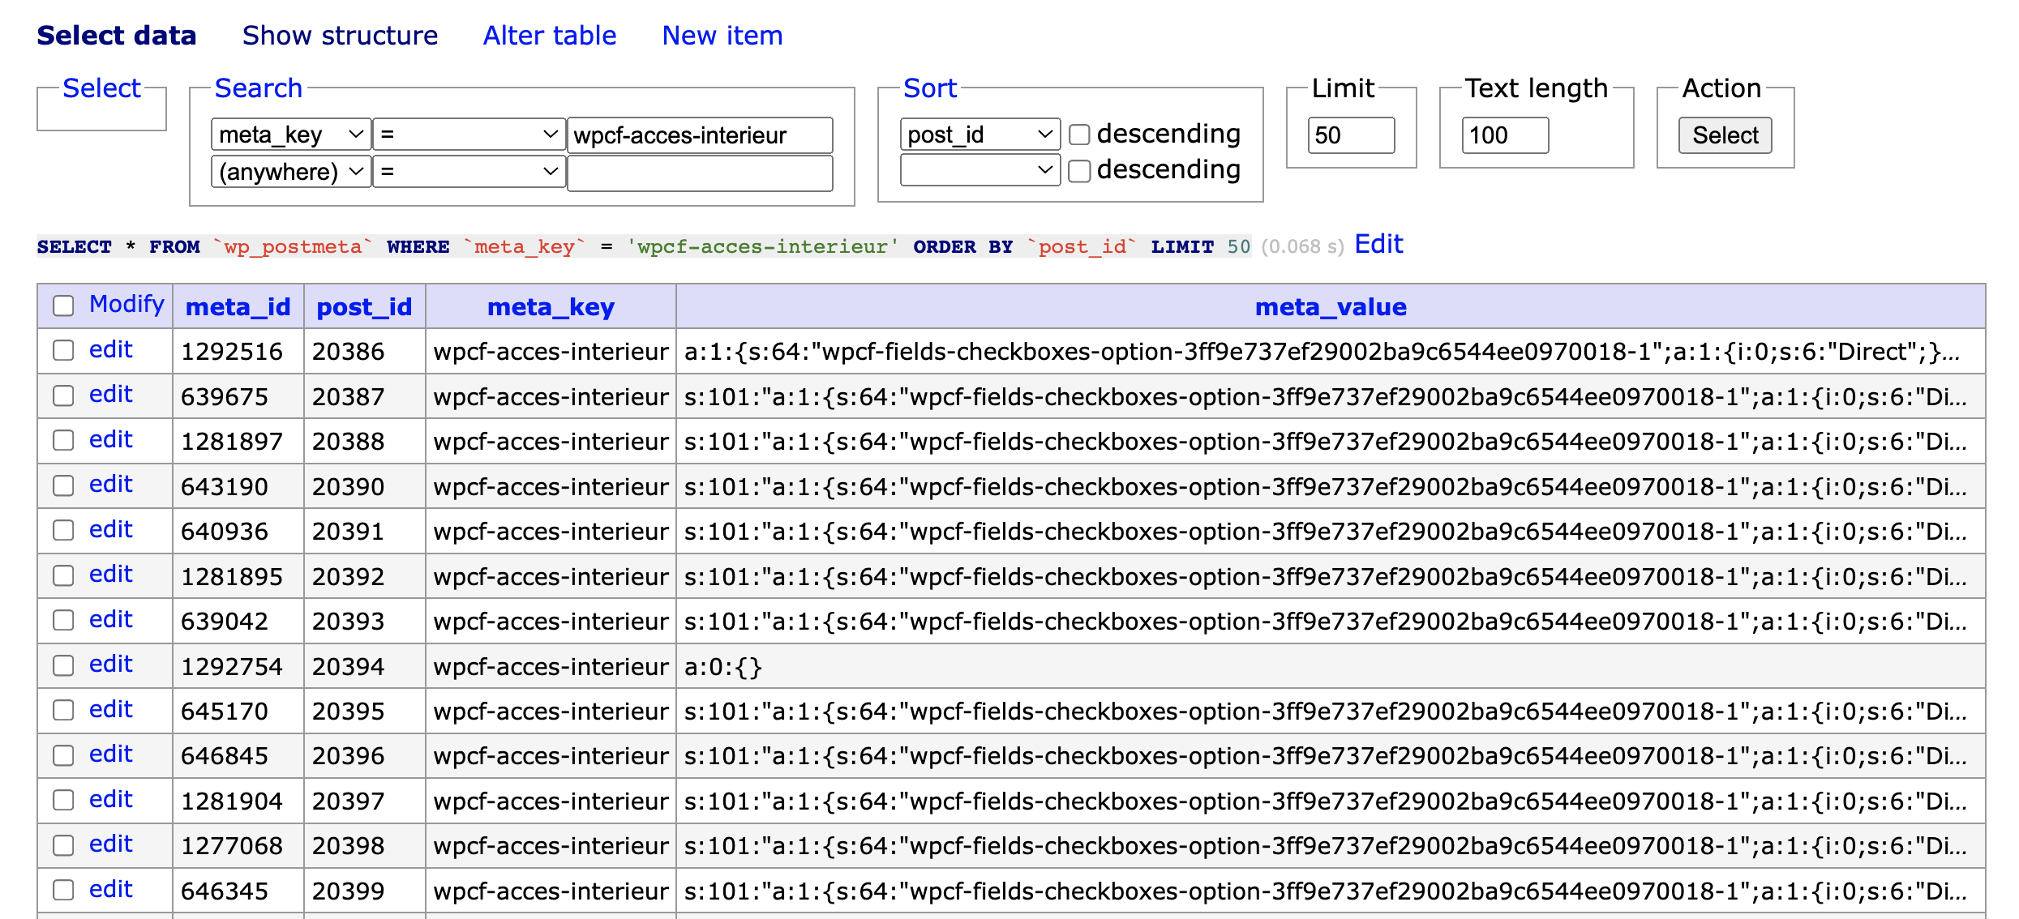
Task: Click the Modify column header link
Action: point(126,304)
